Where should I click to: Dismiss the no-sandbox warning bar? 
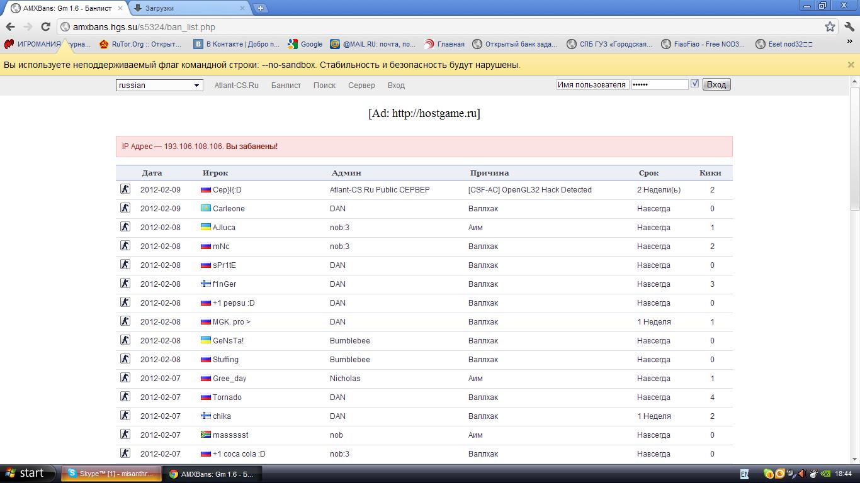point(851,64)
